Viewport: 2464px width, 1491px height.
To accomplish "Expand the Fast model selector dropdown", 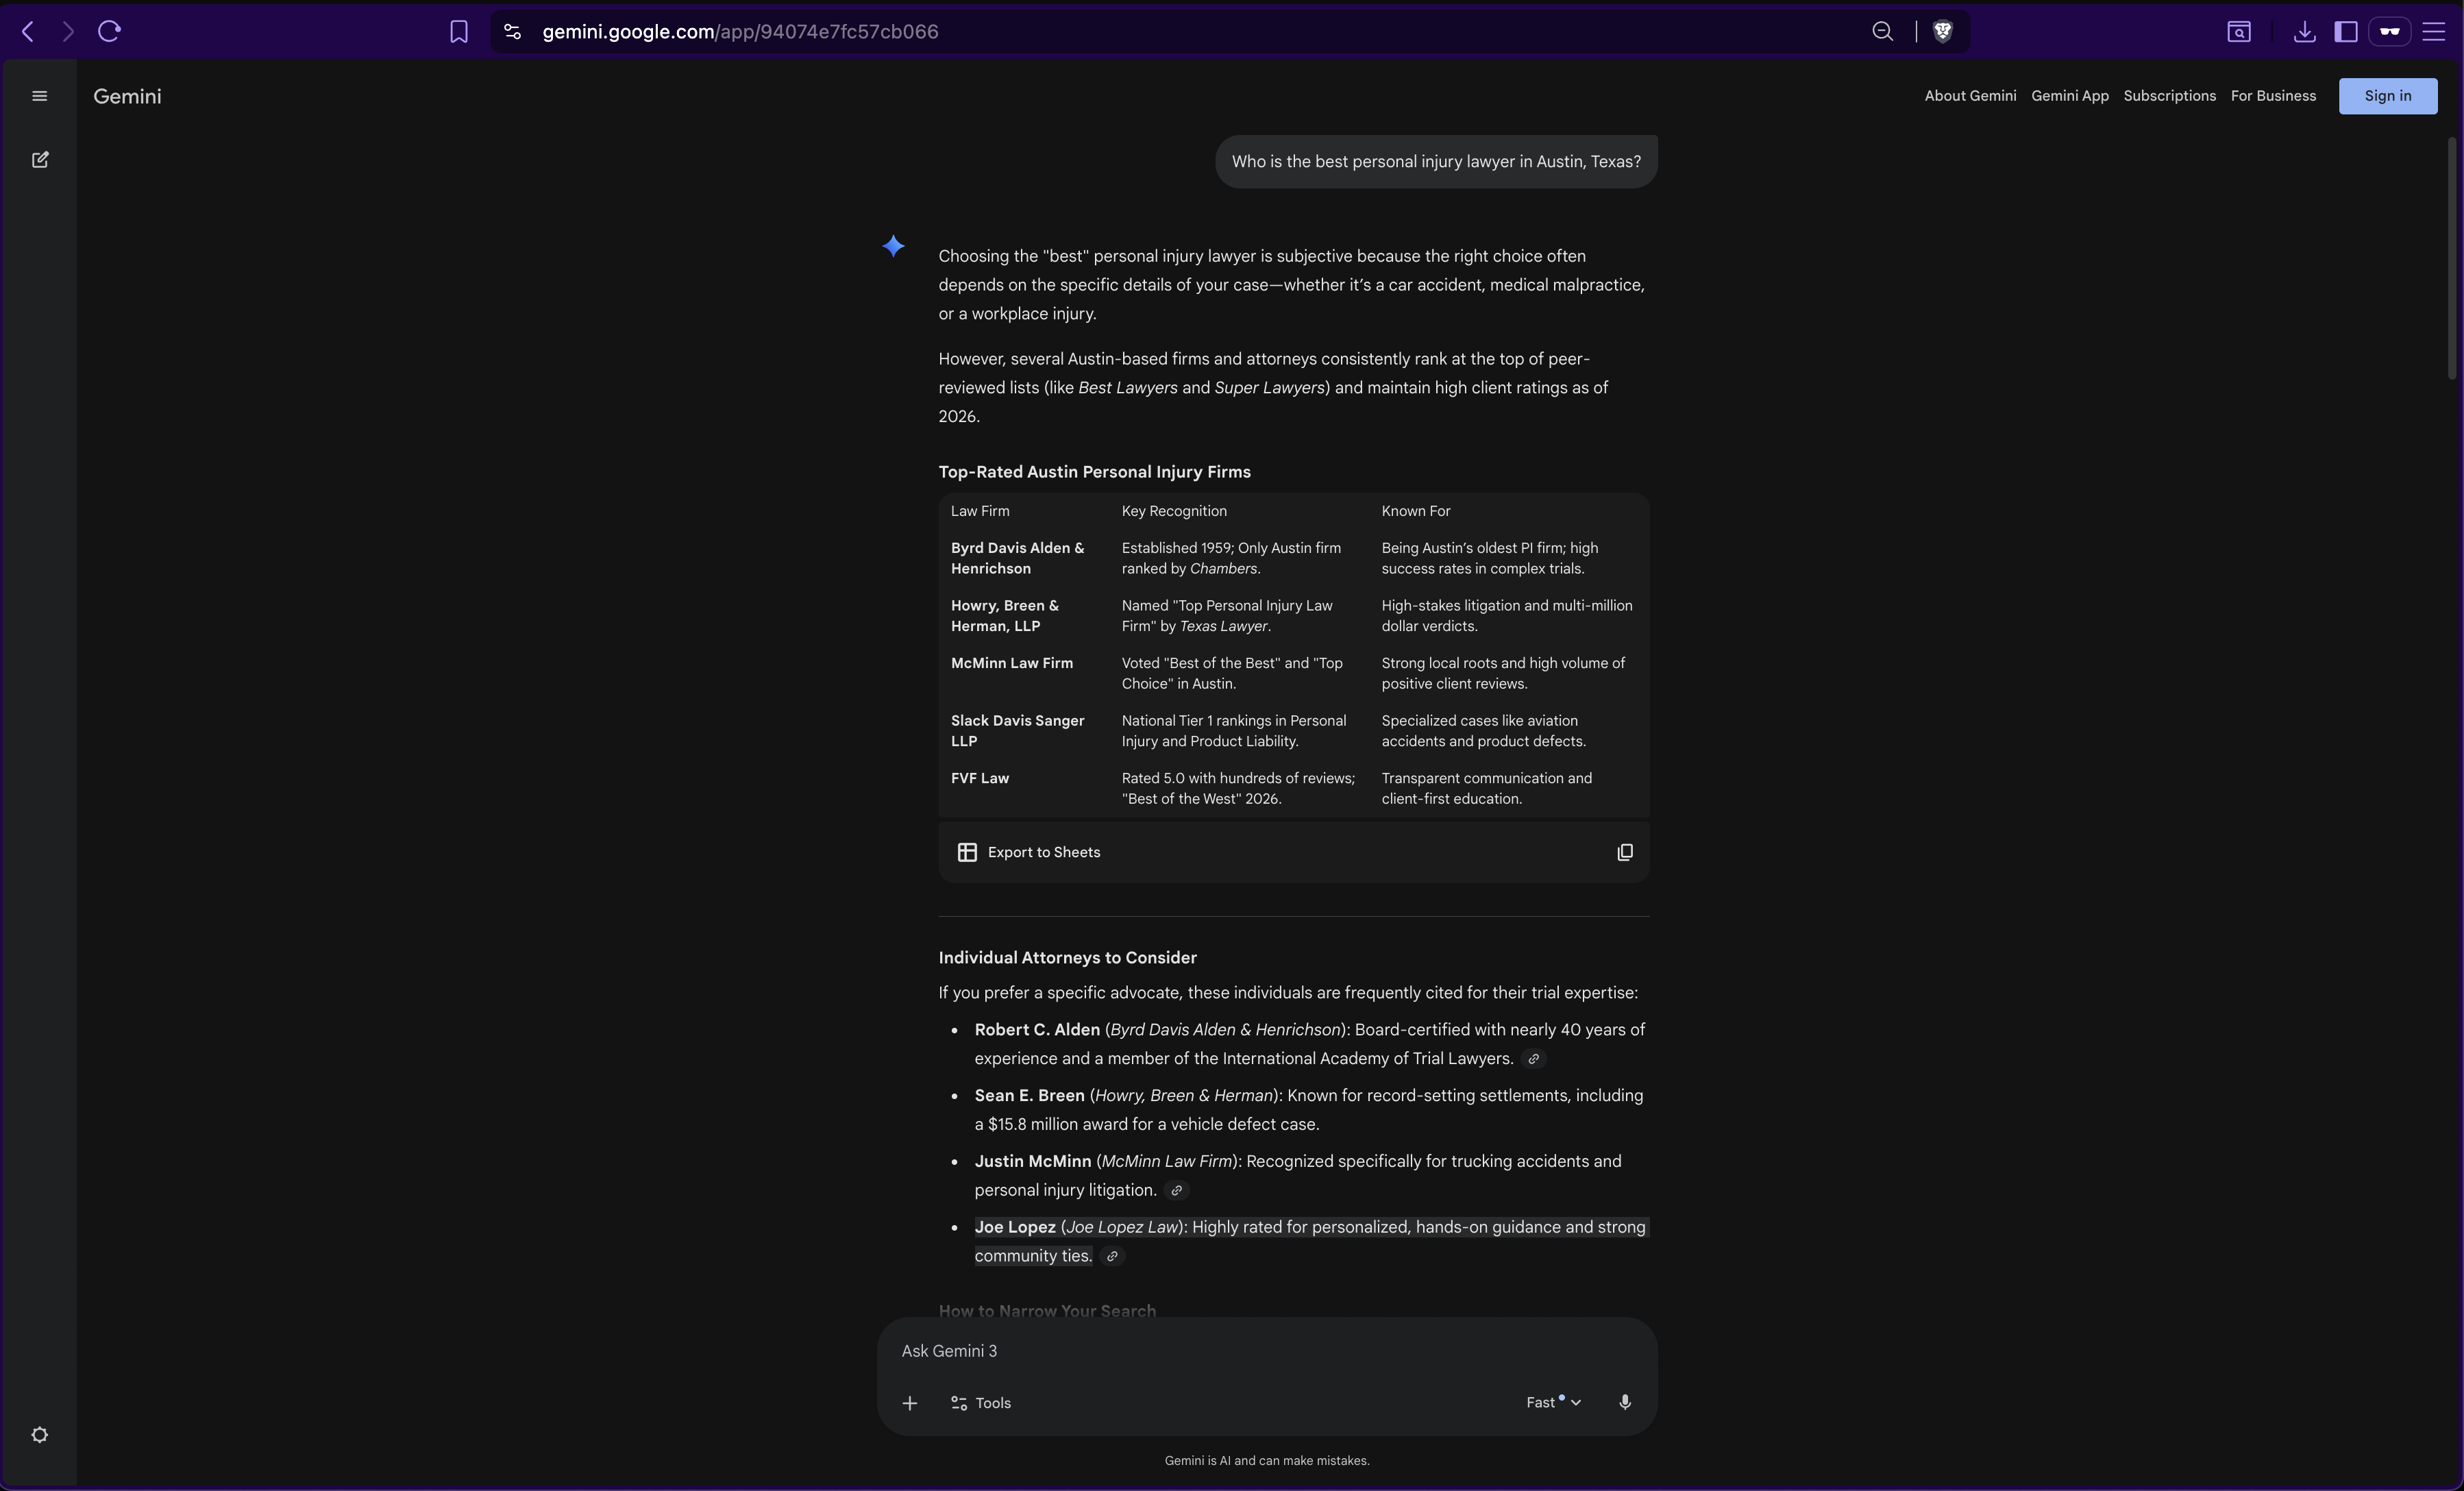I will tap(1553, 1402).
